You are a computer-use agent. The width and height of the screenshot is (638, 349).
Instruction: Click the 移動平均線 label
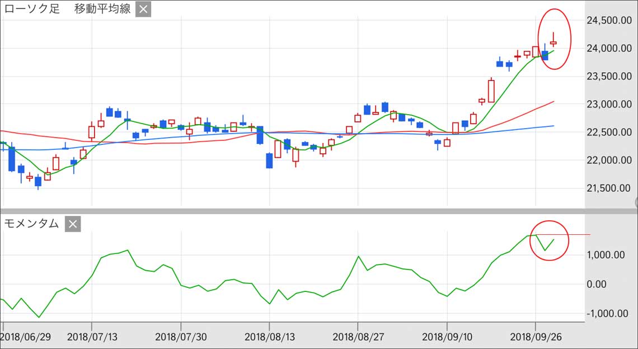tap(102, 10)
